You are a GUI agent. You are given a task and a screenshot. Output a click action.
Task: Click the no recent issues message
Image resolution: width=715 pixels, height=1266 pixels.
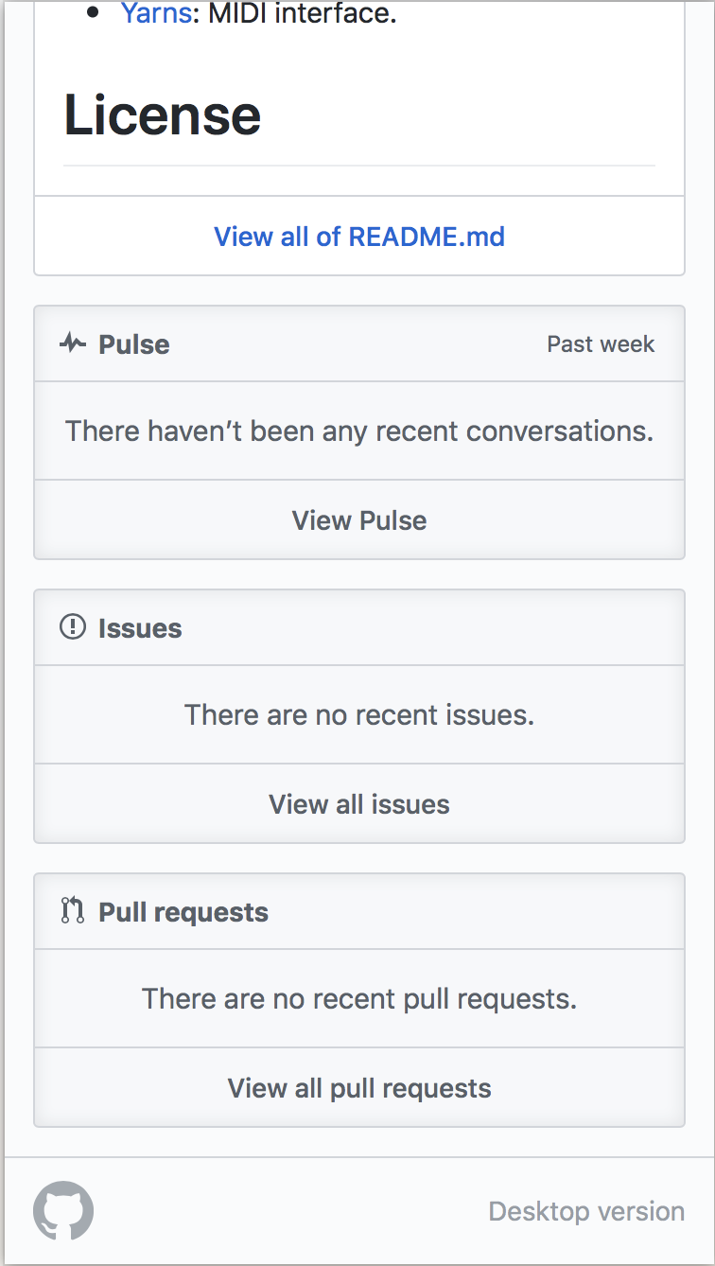click(x=359, y=714)
